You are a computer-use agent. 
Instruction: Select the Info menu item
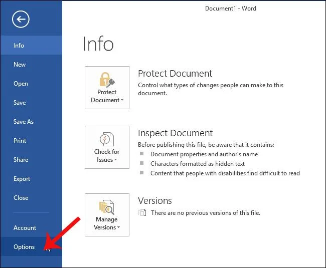click(31, 45)
